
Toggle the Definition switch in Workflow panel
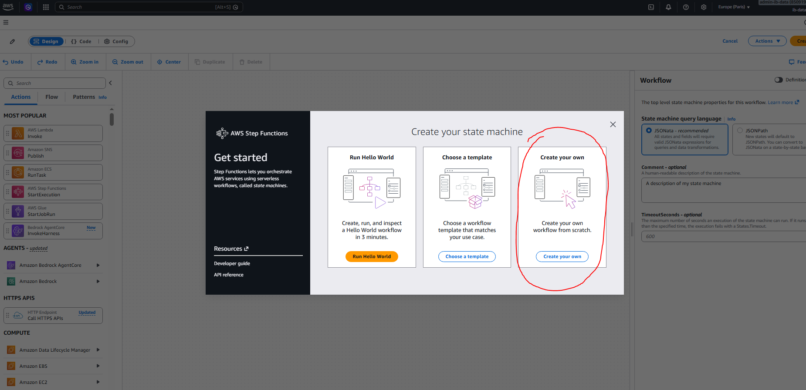(x=779, y=80)
